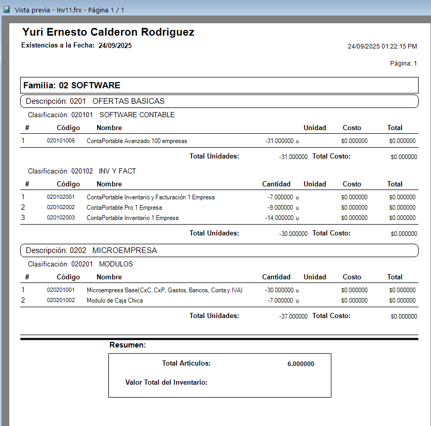
Task: Click the -37.000000 Total Unidades value
Action: (293, 316)
